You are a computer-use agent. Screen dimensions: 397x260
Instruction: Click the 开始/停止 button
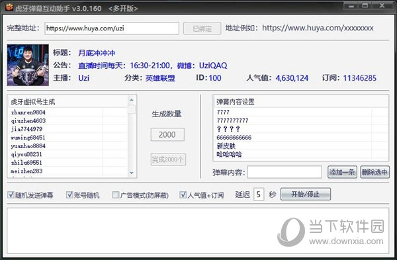click(306, 195)
